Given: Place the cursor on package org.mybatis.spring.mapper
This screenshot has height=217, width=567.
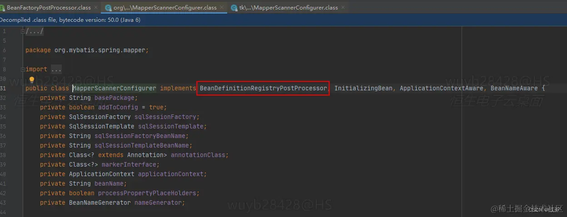Looking at the screenshot, I should [x=87, y=50].
